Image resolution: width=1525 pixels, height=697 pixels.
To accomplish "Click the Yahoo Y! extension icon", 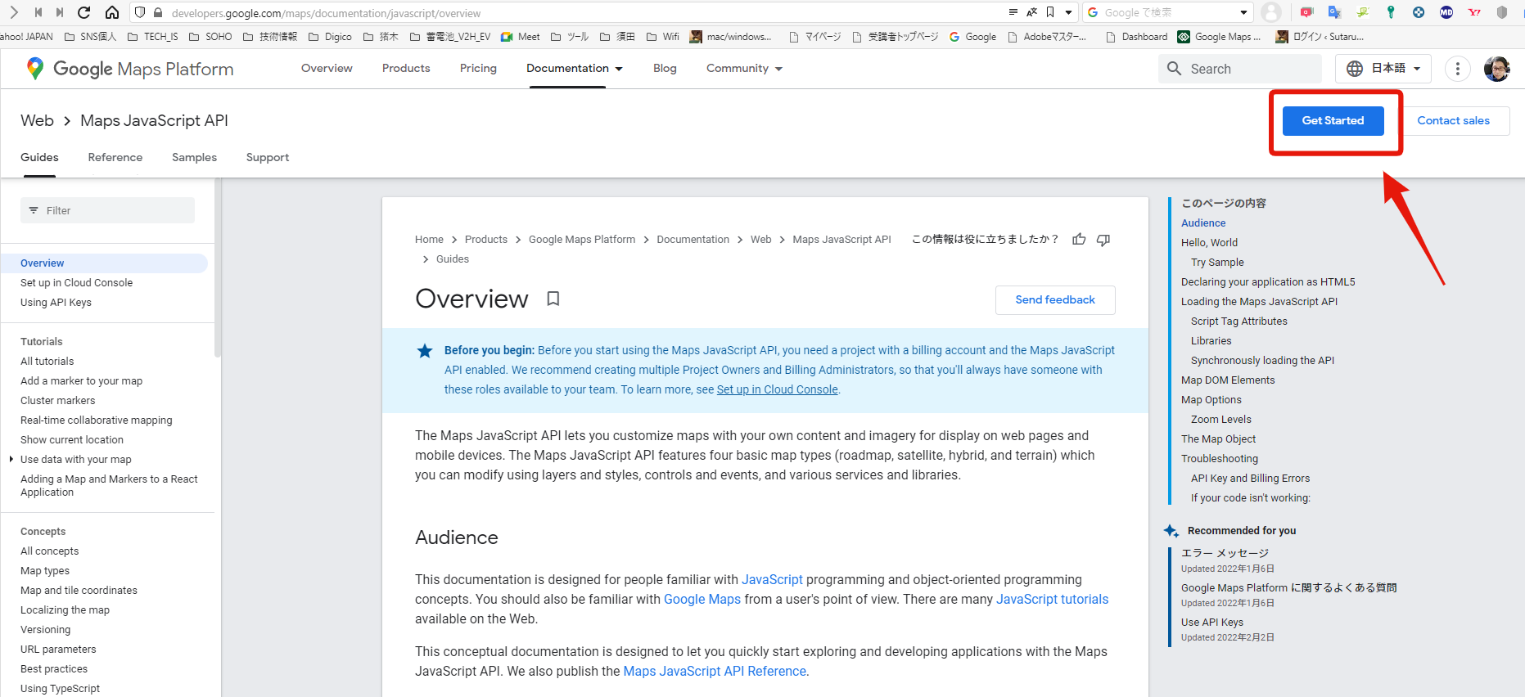I will pyautogui.click(x=1474, y=12).
